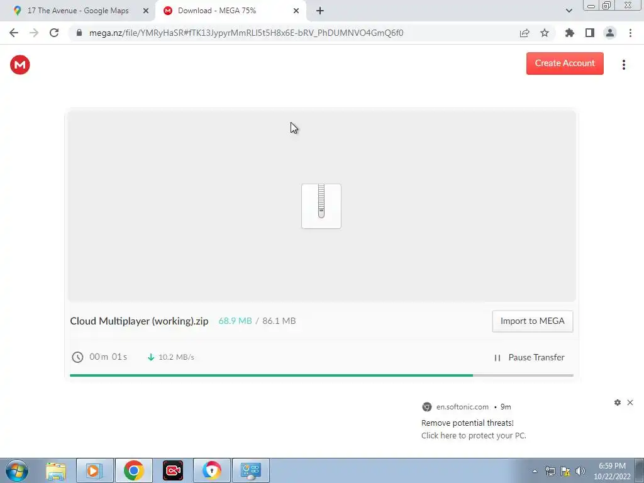Open the Chrome profile avatar
The width and height of the screenshot is (644, 483).
tap(610, 33)
